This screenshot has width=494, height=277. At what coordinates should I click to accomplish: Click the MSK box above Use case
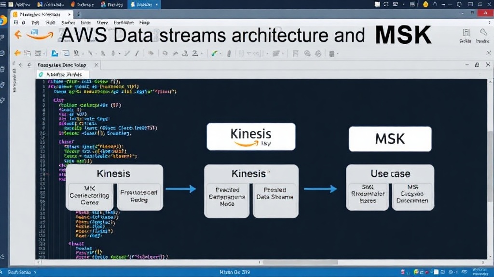point(390,139)
